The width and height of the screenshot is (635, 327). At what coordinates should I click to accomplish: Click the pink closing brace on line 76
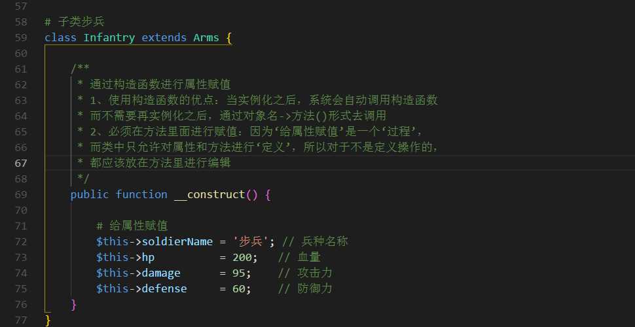73,304
